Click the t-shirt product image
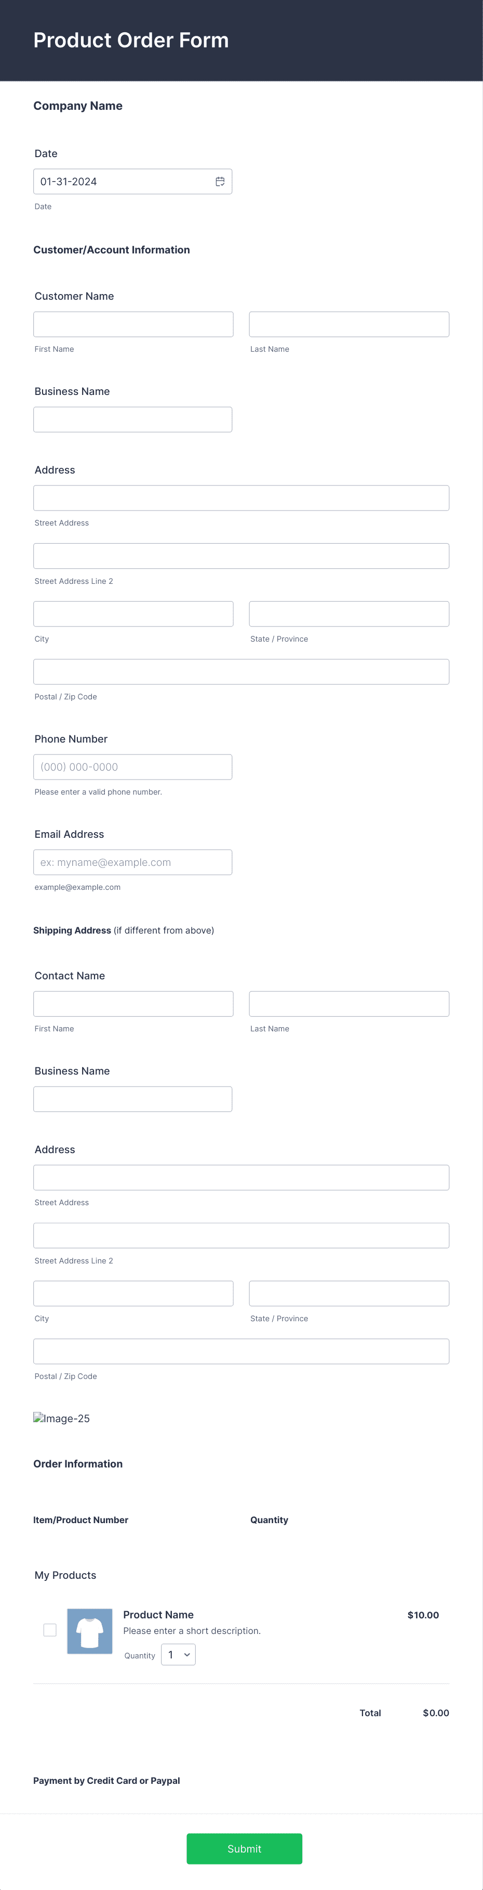The image size is (483, 1890). 90,1631
